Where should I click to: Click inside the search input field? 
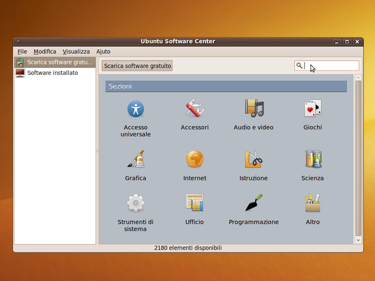pos(331,66)
